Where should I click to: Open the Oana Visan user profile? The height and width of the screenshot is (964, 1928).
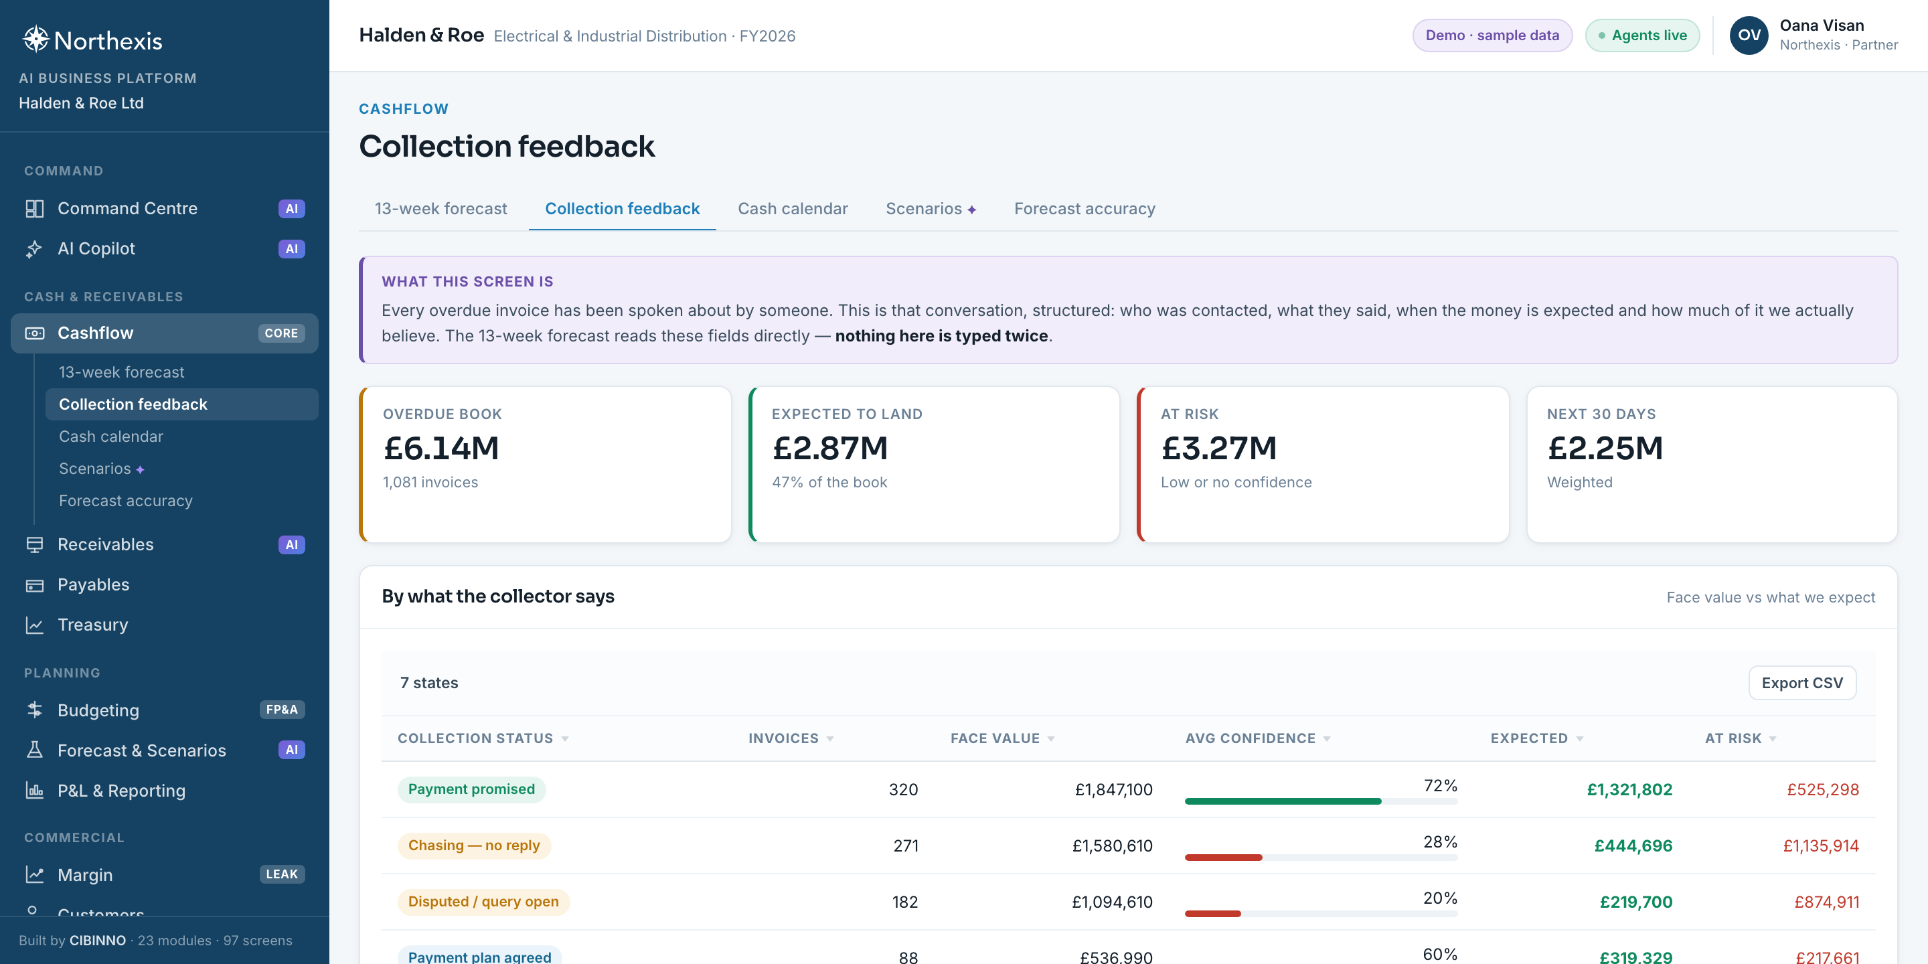coord(1814,35)
